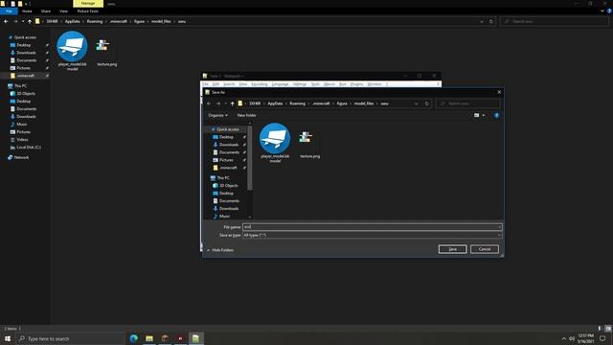Select Videos in File Explorer sidebar
The height and width of the screenshot is (345, 613).
[22, 140]
